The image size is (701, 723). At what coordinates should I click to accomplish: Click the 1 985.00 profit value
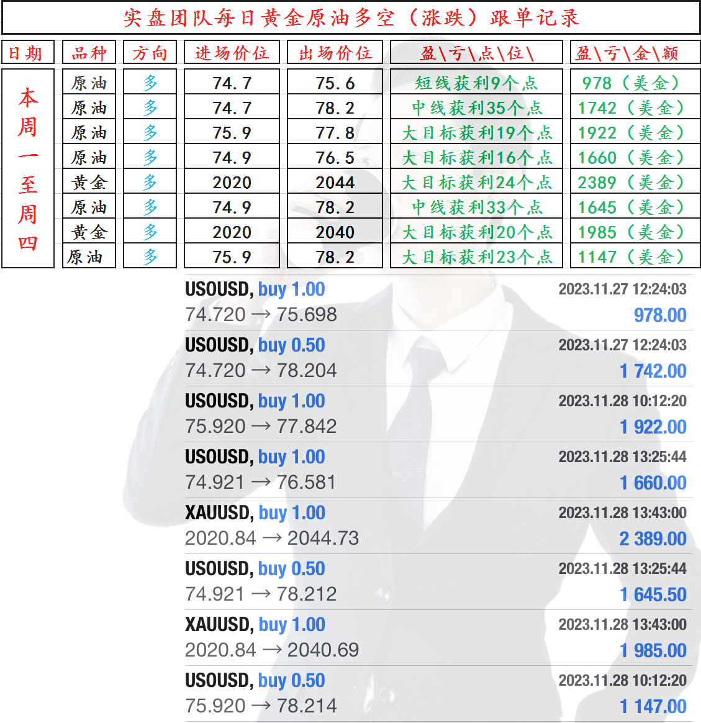(653, 650)
